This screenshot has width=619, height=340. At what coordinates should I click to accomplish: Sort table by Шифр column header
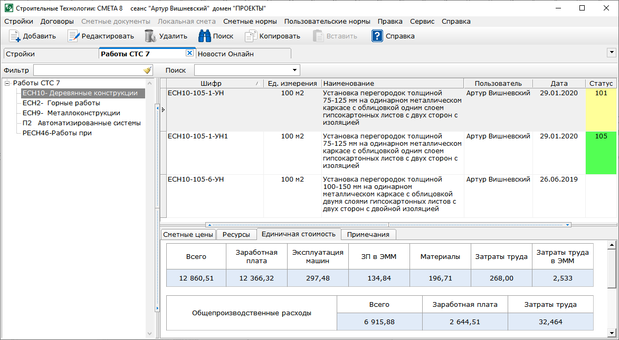[211, 84]
